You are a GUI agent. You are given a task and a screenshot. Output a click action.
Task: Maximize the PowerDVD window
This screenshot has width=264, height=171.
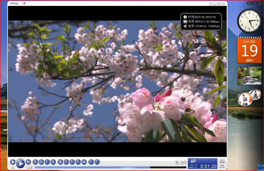pyautogui.click(x=219, y=3)
